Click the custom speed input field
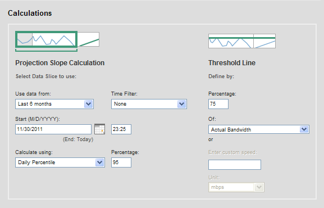The height and width of the screenshot is (208, 324). pos(235,165)
